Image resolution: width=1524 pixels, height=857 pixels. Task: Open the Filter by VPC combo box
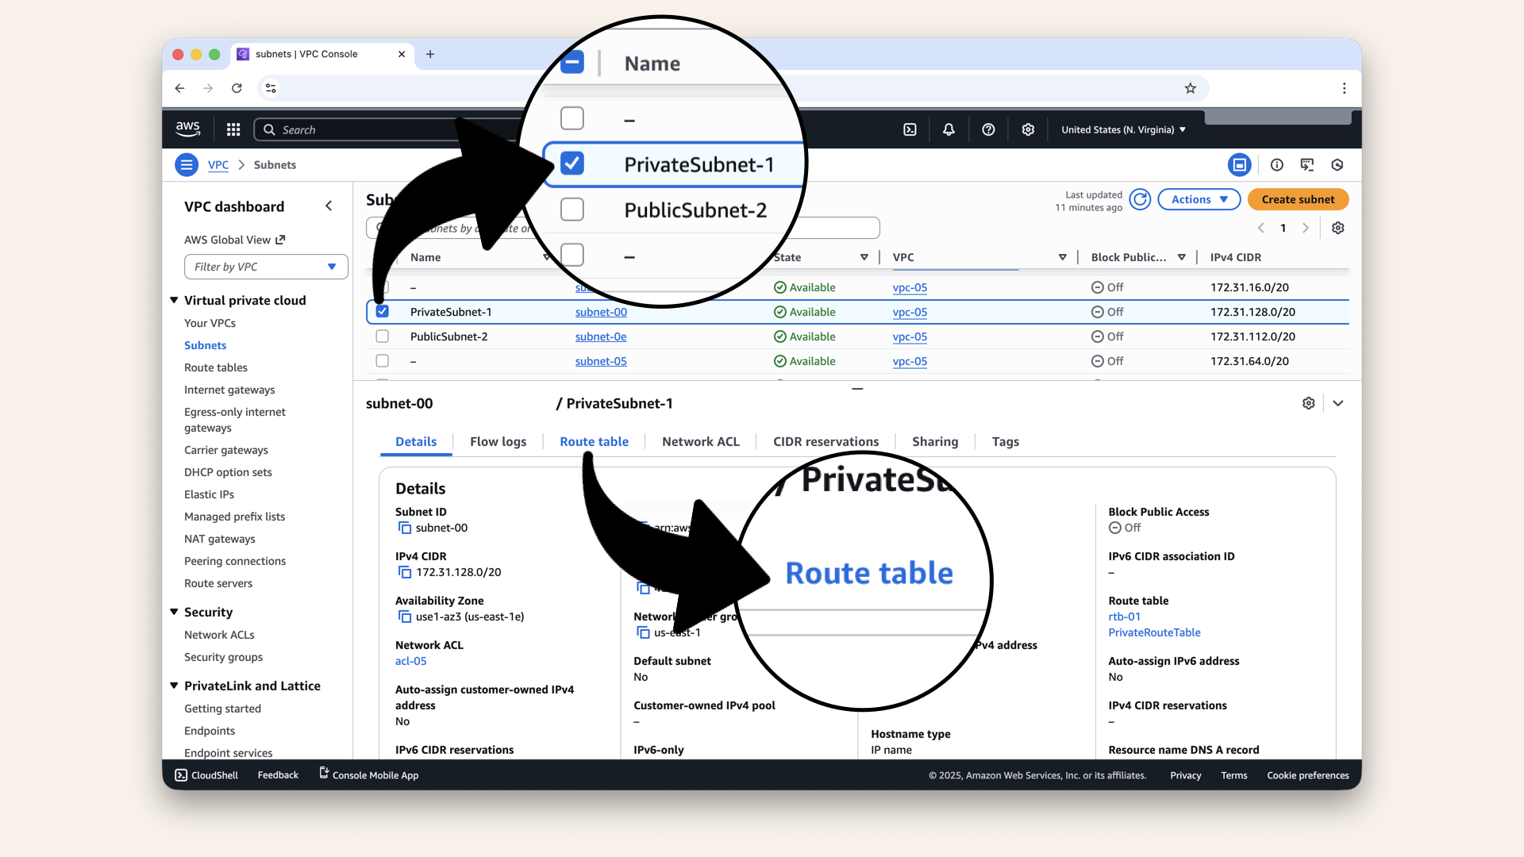(265, 267)
